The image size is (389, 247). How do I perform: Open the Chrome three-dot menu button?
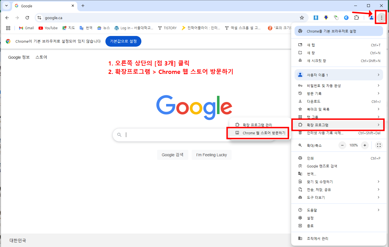pos(381,18)
